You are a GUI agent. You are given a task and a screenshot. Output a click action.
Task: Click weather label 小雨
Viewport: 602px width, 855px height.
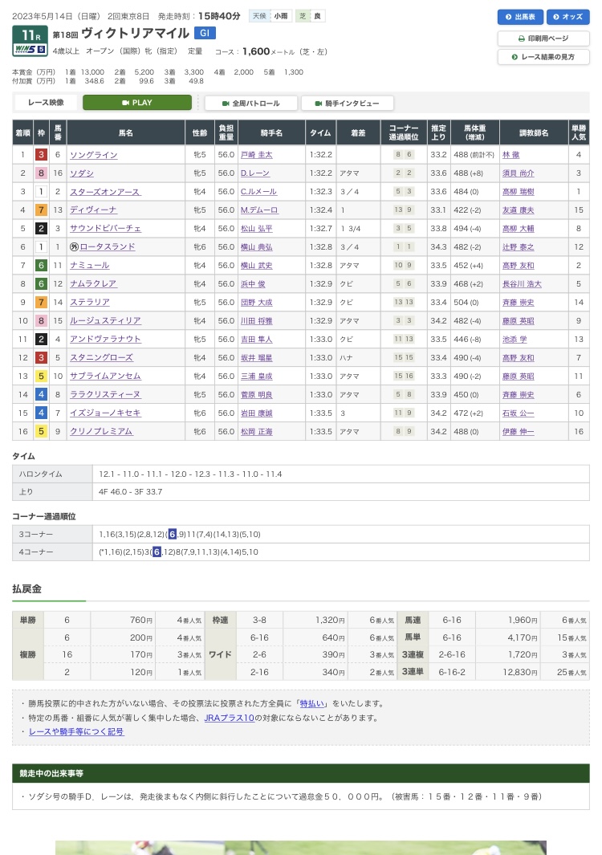[x=281, y=16]
